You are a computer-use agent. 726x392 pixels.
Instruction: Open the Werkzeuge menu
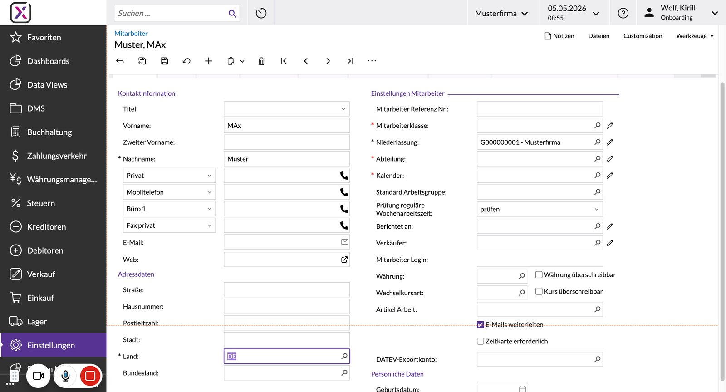coord(695,36)
